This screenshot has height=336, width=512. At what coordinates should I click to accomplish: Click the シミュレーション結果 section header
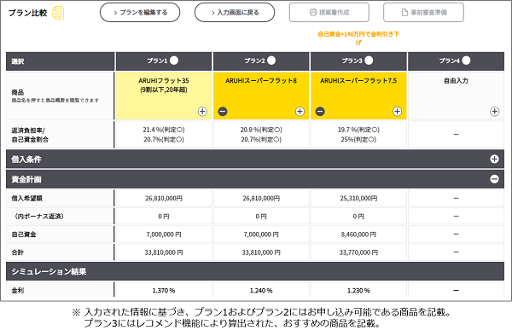point(255,271)
